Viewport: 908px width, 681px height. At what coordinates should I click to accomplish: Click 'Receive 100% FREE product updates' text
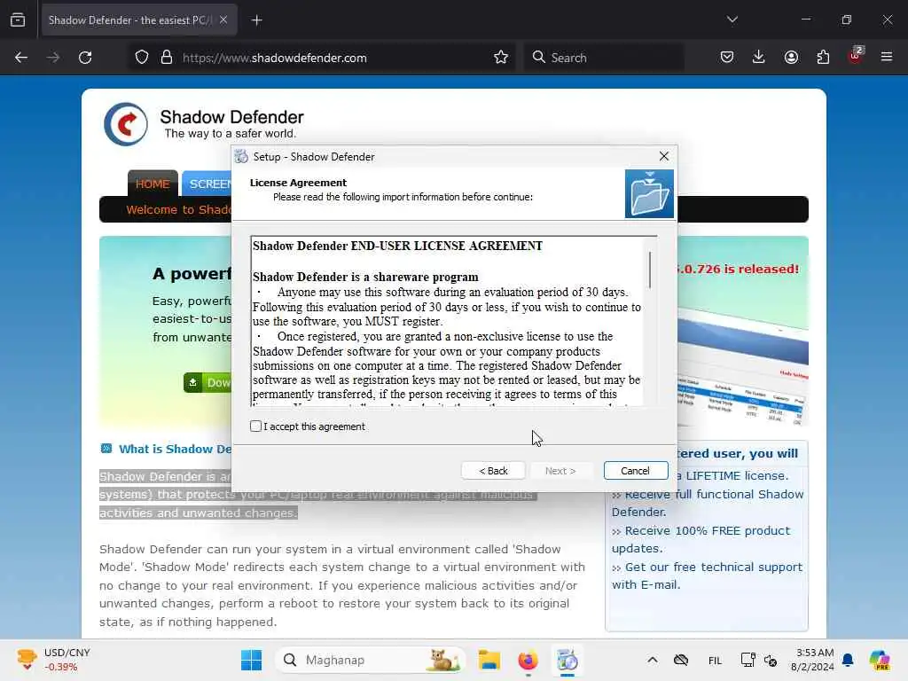[701, 539]
